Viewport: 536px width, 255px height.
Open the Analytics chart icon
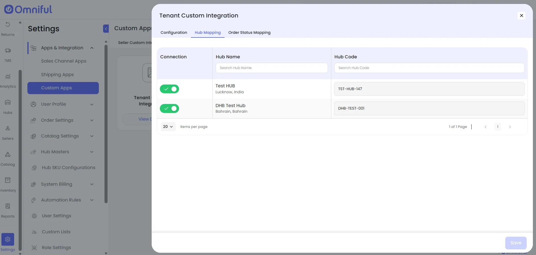[x=8, y=76]
